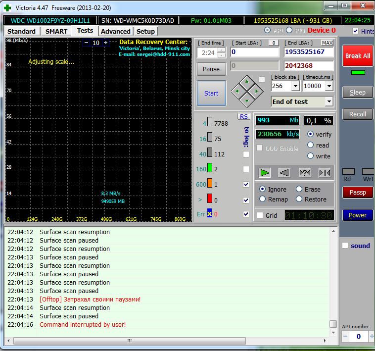Image resolution: width=375 pixels, height=351 pixels.
Task: Click the up arrow on the diamond pad
Action: pyautogui.click(x=247, y=81)
